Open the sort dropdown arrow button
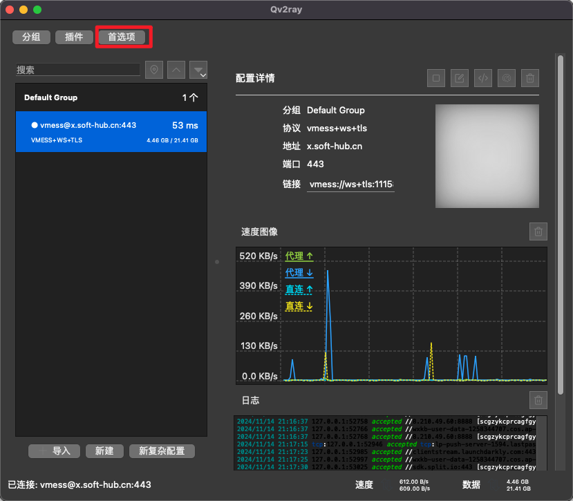Image resolution: width=573 pixels, height=501 pixels. pos(198,70)
